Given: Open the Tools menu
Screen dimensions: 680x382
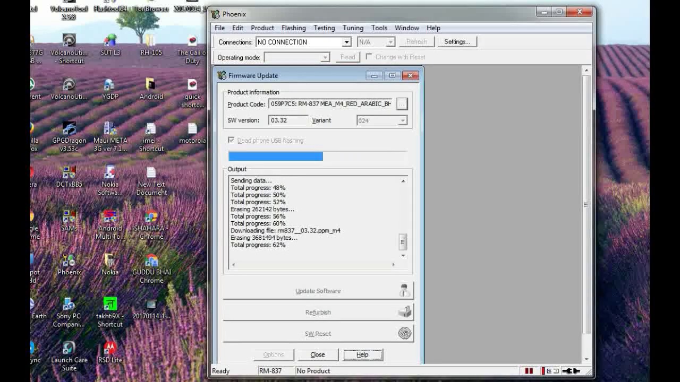Looking at the screenshot, I should click(379, 28).
